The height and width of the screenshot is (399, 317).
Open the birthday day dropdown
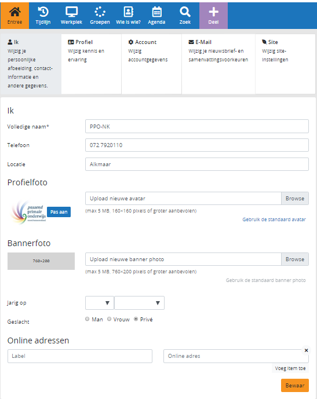(x=100, y=303)
